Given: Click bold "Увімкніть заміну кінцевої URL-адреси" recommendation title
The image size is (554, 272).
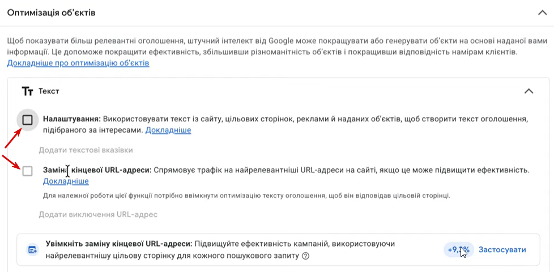Looking at the screenshot, I should (119, 244).
